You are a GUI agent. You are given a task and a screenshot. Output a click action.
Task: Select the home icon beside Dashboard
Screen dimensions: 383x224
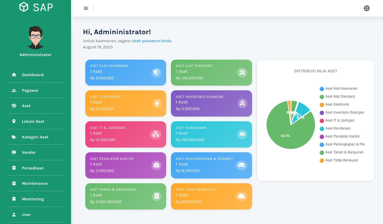[x=14, y=75]
